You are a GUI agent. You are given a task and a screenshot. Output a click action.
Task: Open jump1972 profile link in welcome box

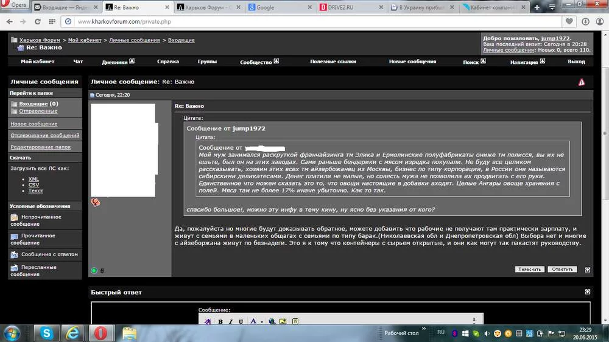555,38
